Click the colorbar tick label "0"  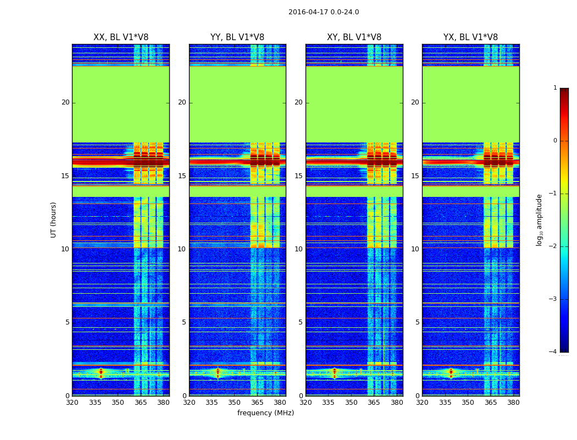pyautogui.click(x=555, y=141)
